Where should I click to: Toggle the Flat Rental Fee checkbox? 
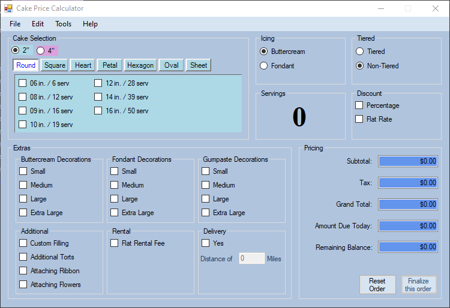[115, 243]
